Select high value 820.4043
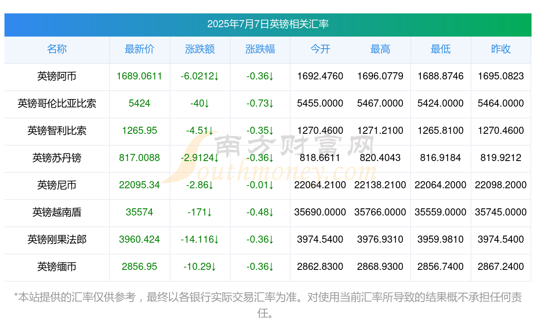 point(381,158)
